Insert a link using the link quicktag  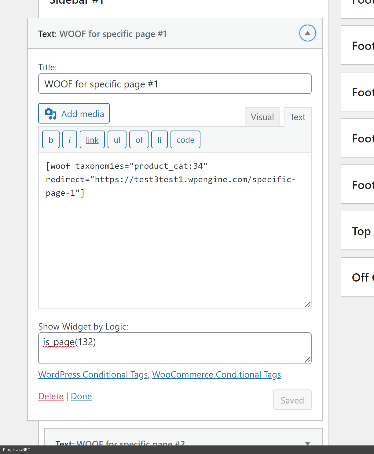point(92,140)
